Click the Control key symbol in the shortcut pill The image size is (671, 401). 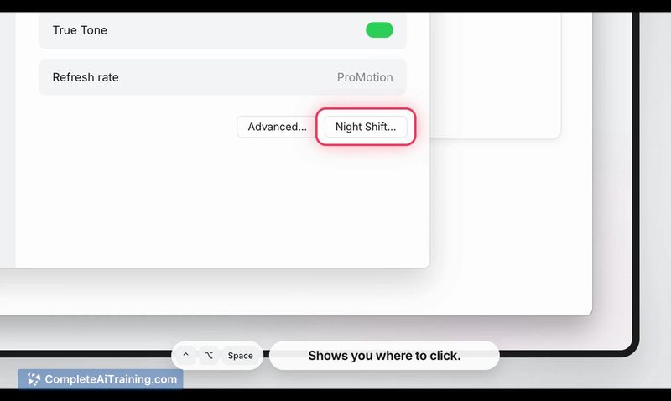point(185,355)
